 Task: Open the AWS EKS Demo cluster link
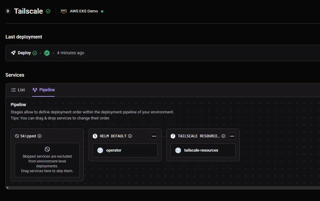[84, 11]
